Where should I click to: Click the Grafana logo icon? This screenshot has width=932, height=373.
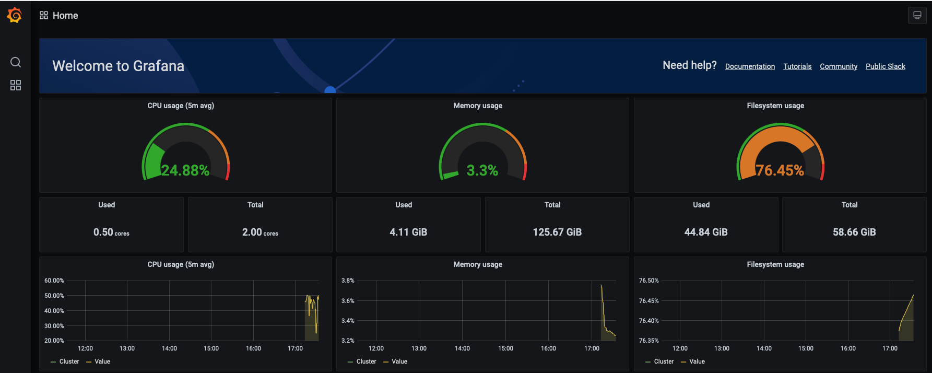tap(15, 16)
